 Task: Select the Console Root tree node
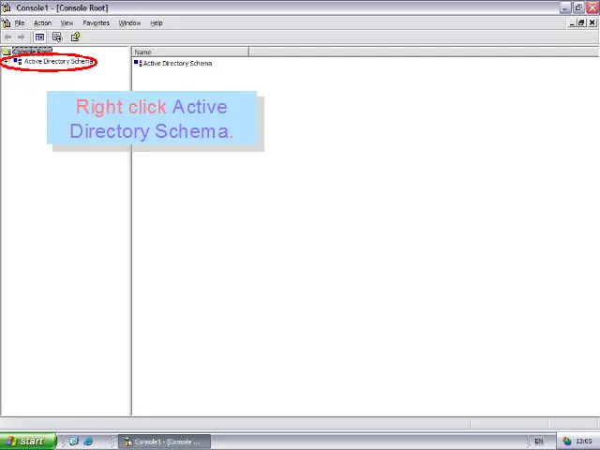click(x=32, y=52)
